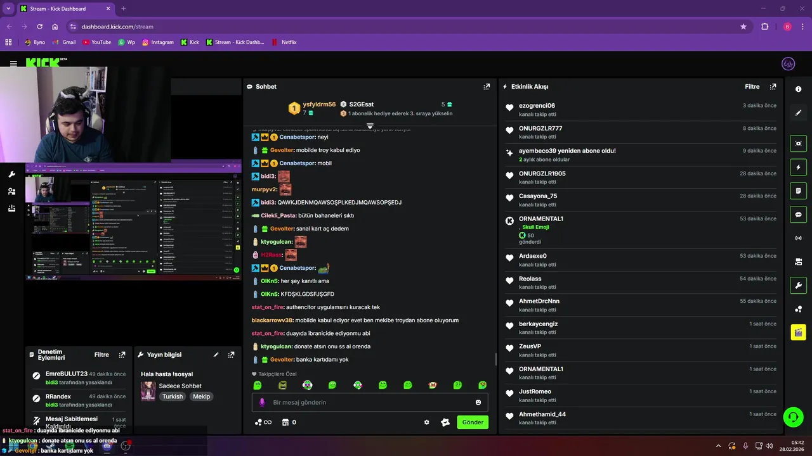The width and height of the screenshot is (812, 456).
Task: Pop out the Etkinlik Akışı panel
Action: (773, 87)
